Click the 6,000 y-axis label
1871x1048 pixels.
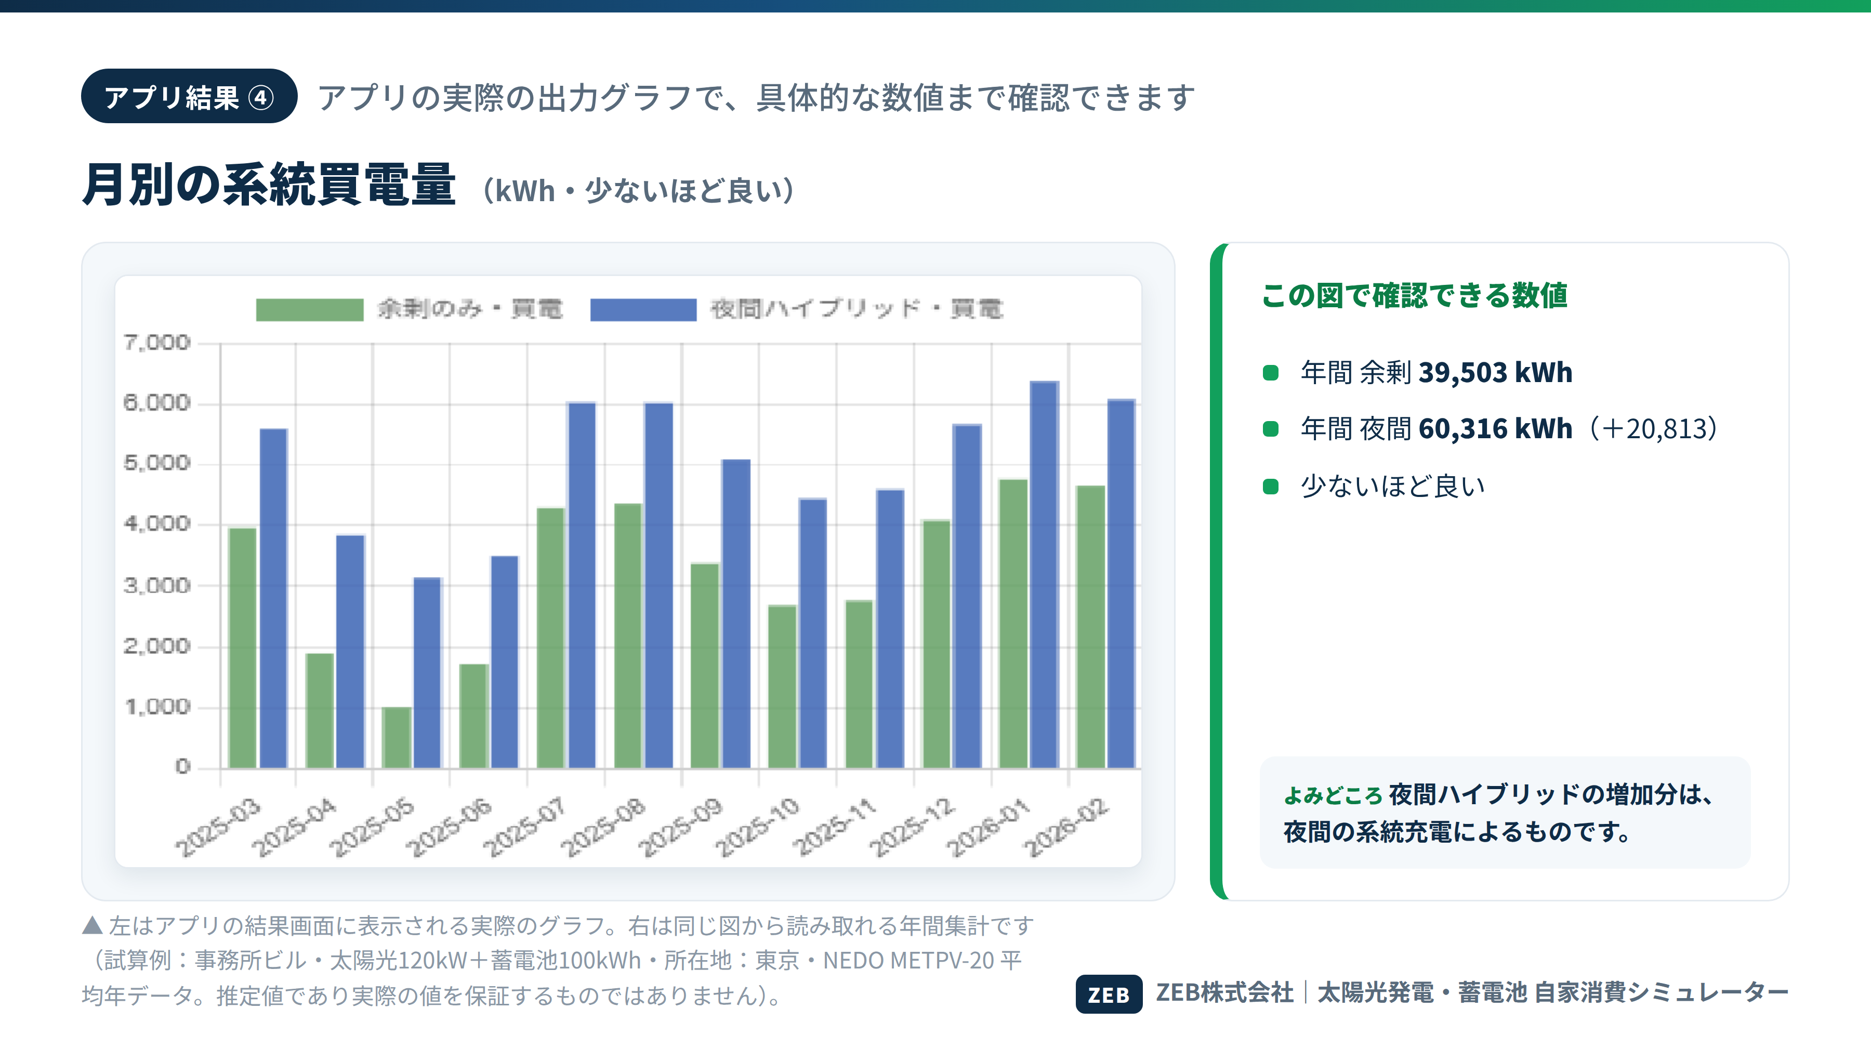pyautogui.click(x=157, y=403)
